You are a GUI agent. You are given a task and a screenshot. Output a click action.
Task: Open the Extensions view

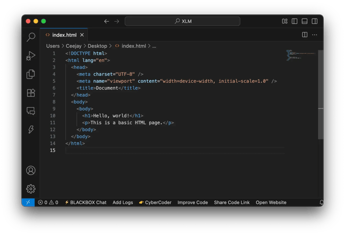(31, 93)
